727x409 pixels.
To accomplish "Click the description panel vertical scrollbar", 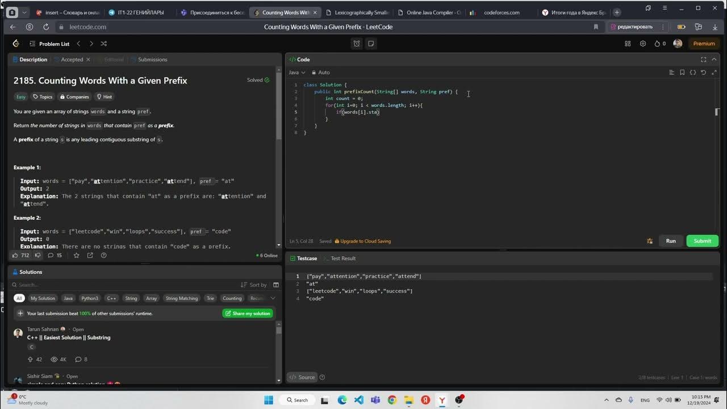I will coord(278,105).
